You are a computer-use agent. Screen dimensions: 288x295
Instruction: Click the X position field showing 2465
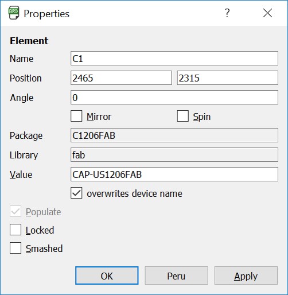click(121, 78)
